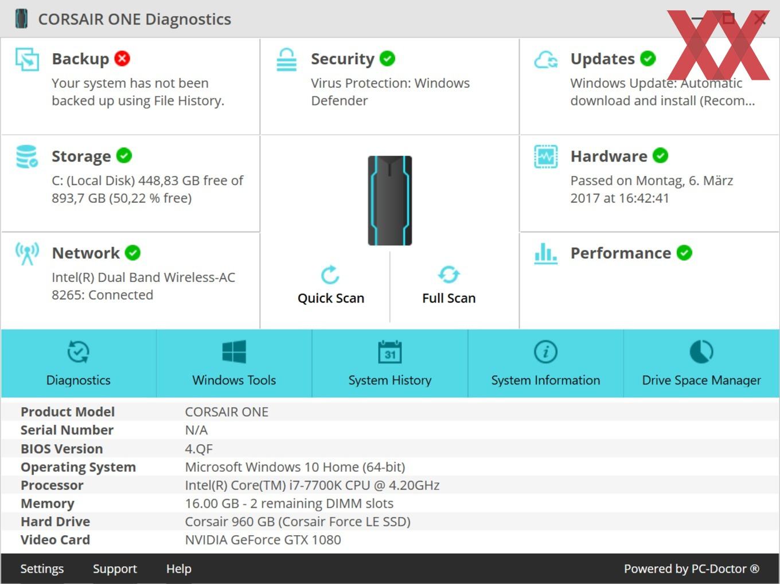Click the Diagnostics checkmark cycle icon
This screenshot has height=584, width=780.
78,352
